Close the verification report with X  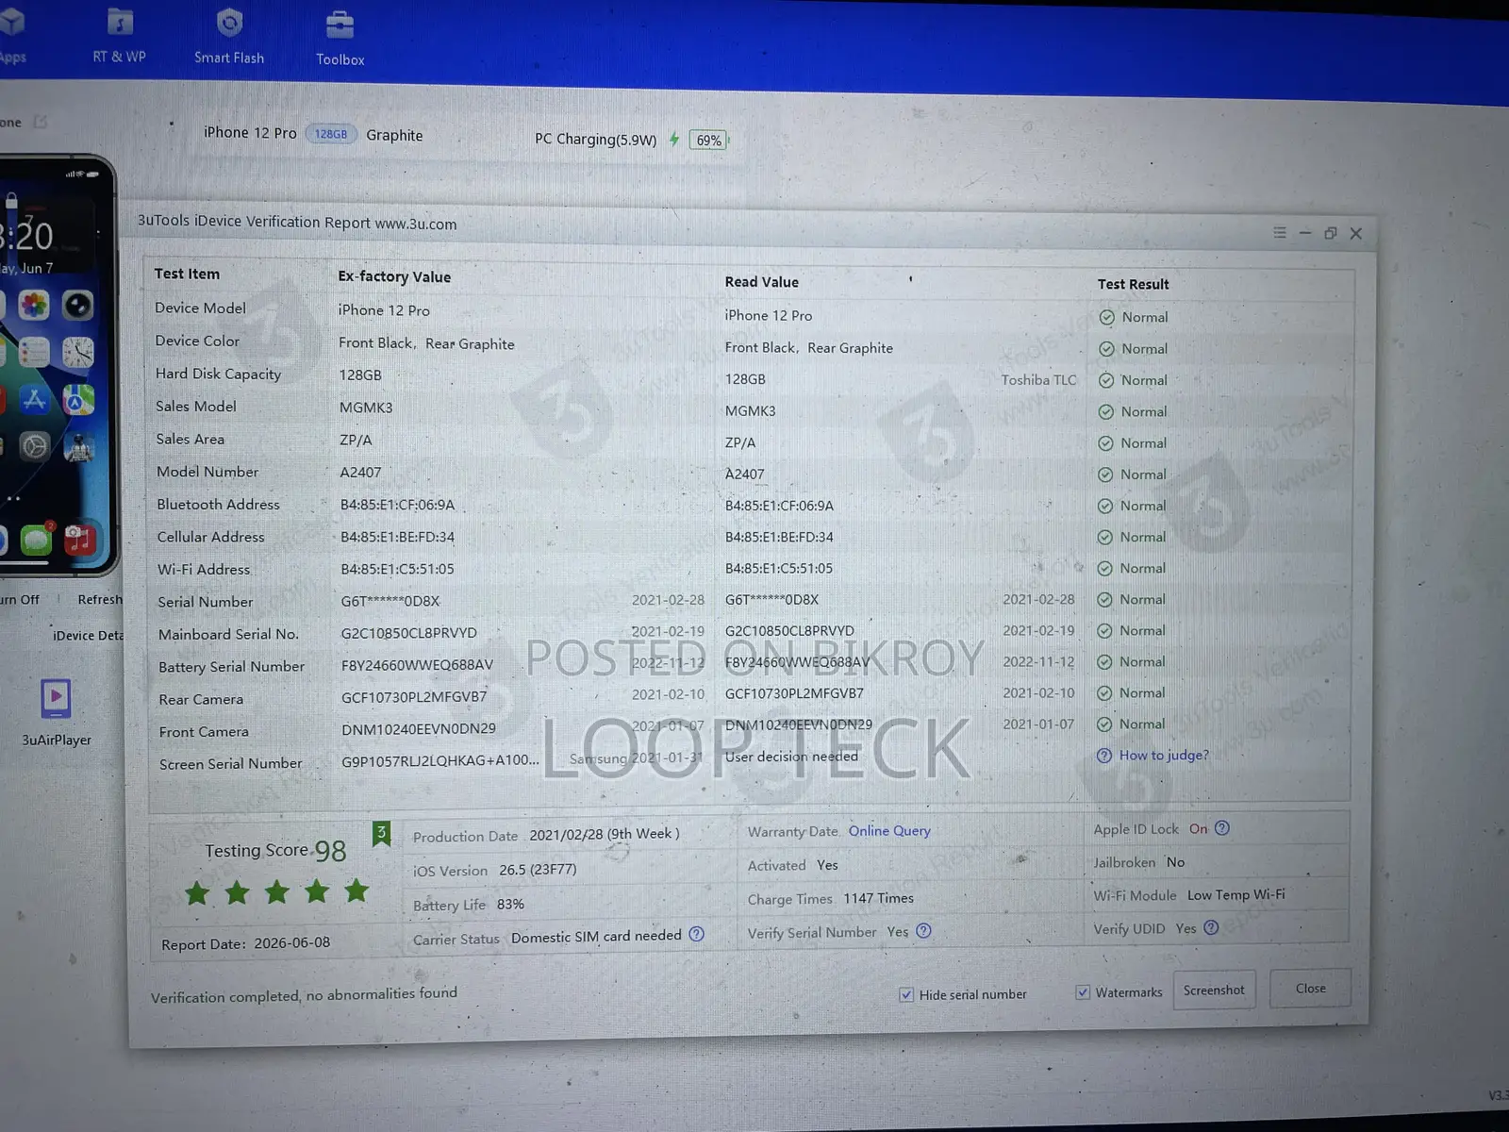1356,233
